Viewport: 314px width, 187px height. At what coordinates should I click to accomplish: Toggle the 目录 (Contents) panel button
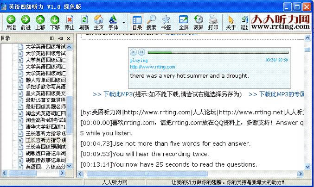click(x=137, y=20)
